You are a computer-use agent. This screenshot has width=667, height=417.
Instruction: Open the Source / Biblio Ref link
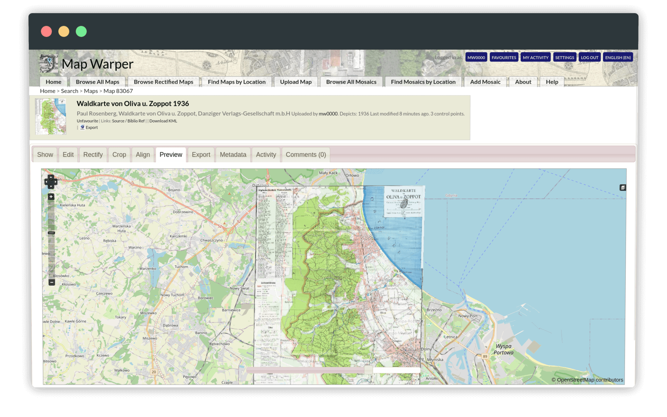(x=128, y=121)
